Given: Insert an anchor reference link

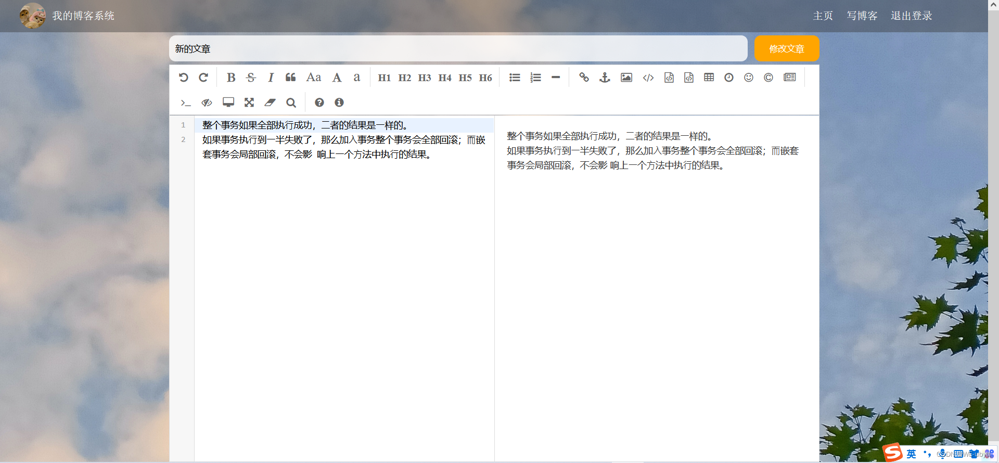Looking at the screenshot, I should 605,78.
